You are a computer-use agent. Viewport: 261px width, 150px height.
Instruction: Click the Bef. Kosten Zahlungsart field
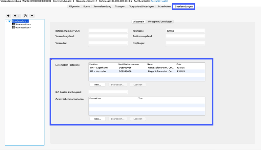click(108, 92)
